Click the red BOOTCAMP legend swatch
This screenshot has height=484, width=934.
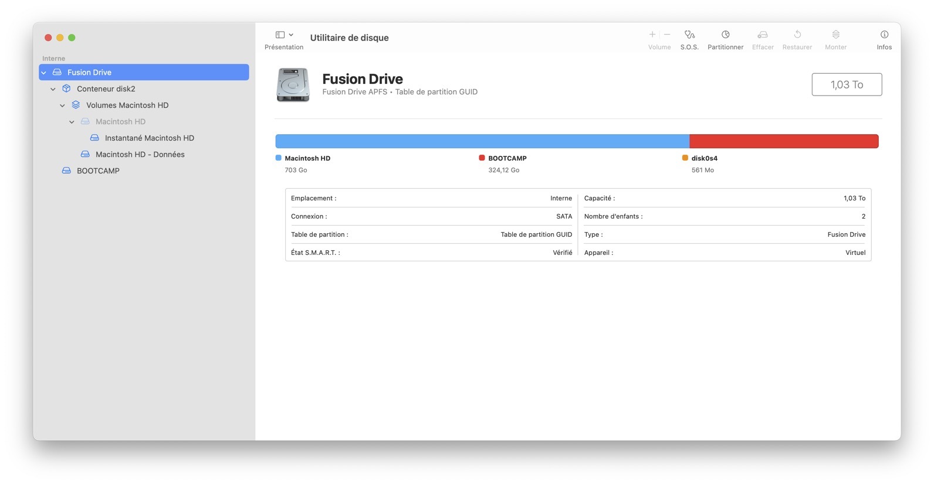[482, 158]
